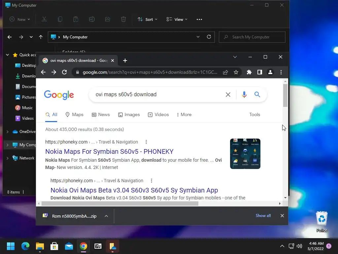Viewport: 338px width, 254px height.
Task: Open new Chrome tab with plus
Action: pyautogui.click(x=125, y=61)
